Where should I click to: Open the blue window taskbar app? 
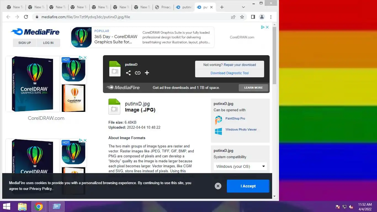57,206
